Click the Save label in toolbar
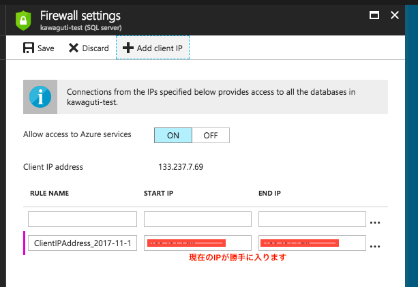This screenshot has width=418, height=287. coord(46,48)
